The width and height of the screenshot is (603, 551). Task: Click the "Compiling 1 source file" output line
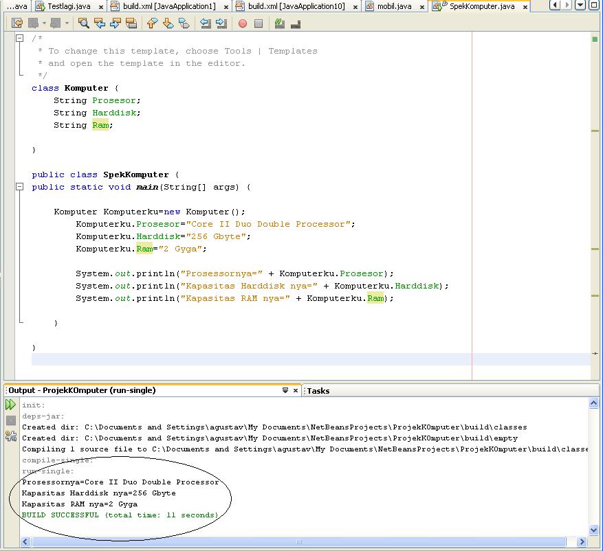click(x=305, y=449)
